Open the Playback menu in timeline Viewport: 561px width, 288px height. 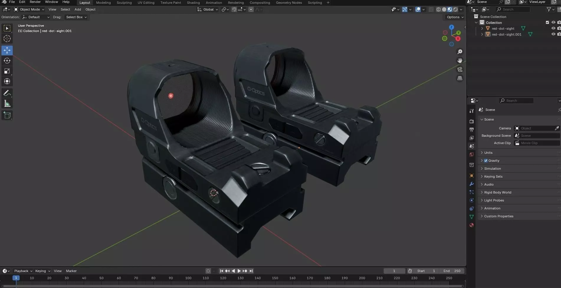coord(23,271)
